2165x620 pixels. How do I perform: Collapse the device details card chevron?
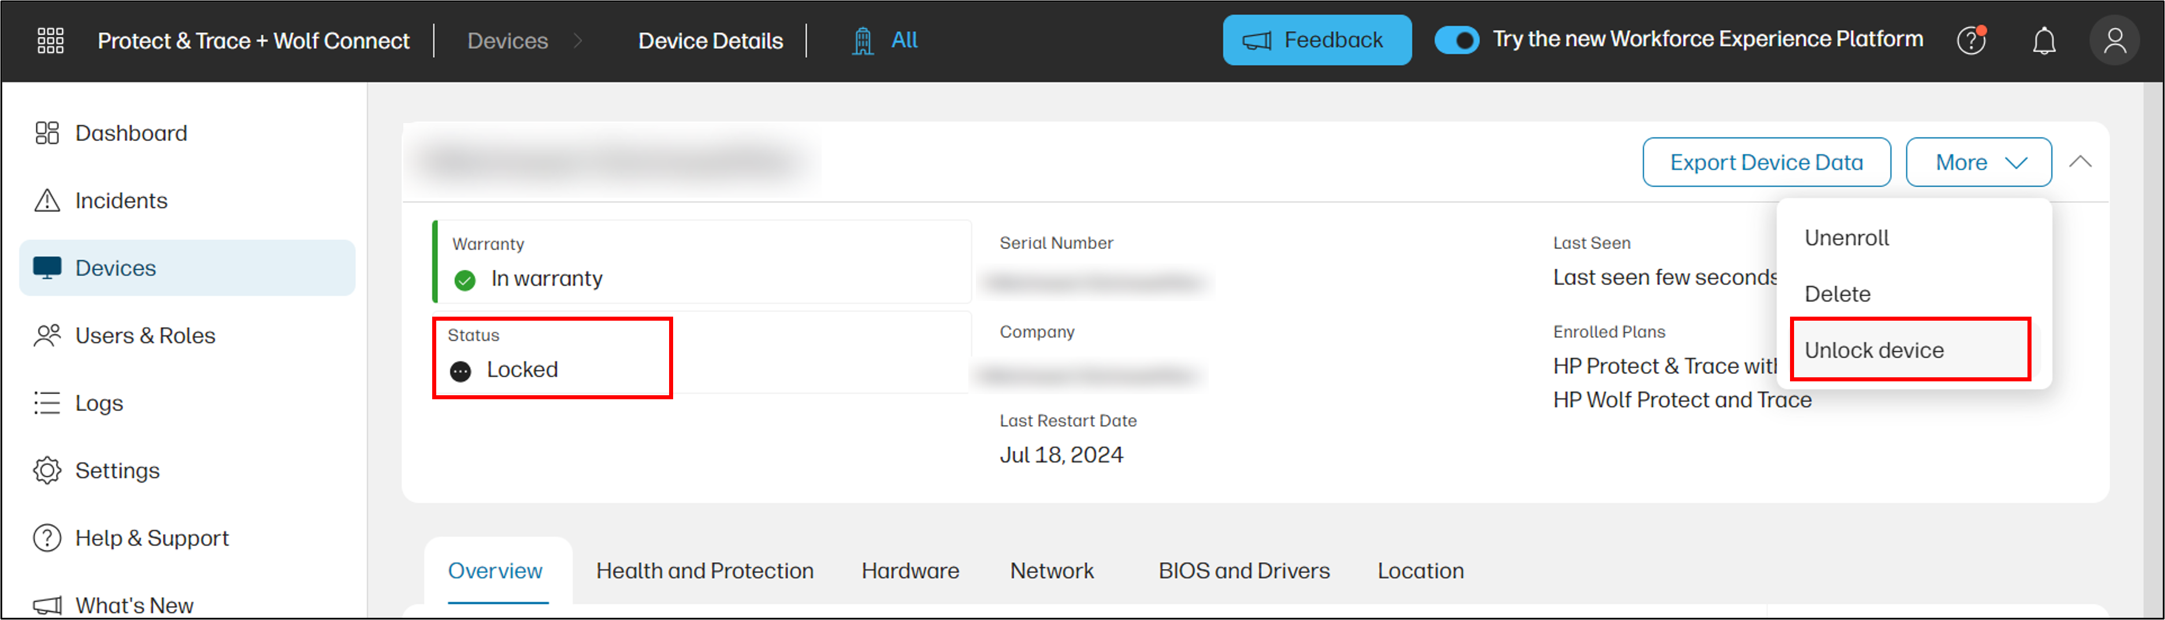[2080, 162]
